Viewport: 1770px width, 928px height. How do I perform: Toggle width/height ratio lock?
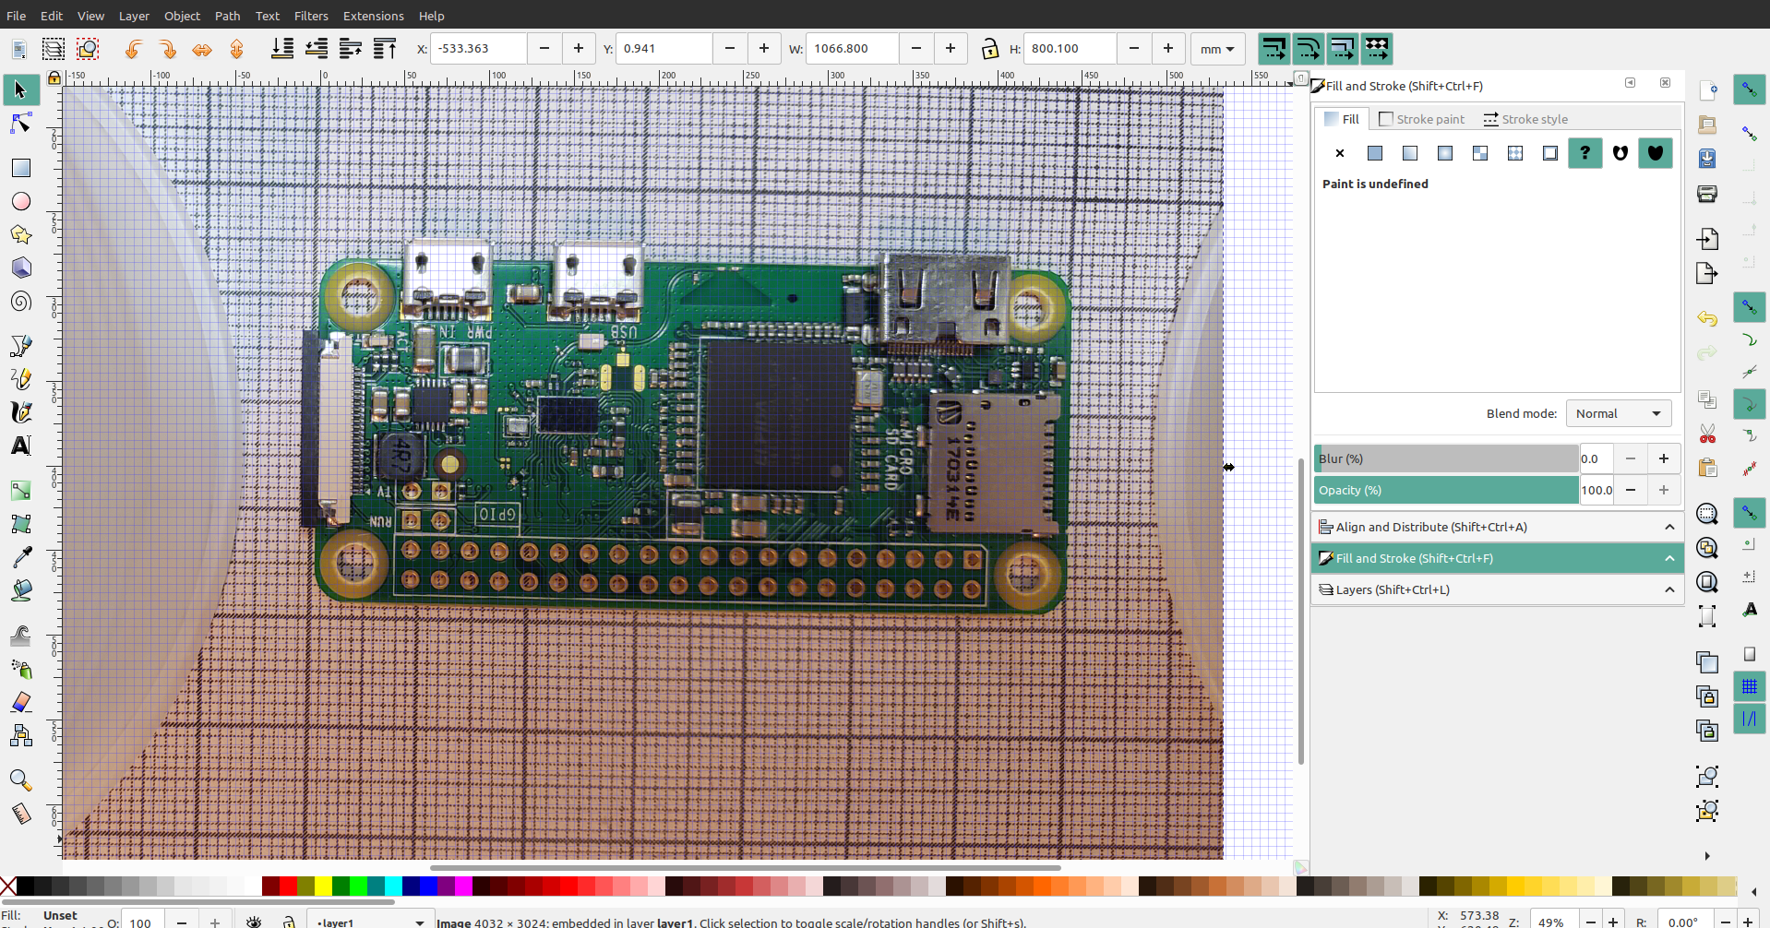click(989, 49)
